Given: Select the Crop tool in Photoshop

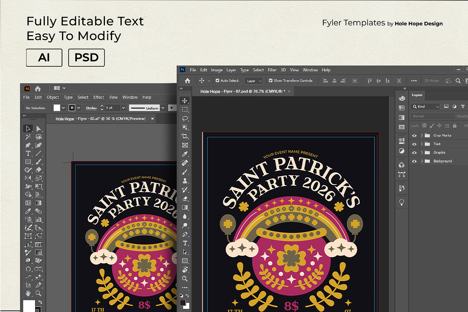Looking at the screenshot, I should (x=185, y=136).
